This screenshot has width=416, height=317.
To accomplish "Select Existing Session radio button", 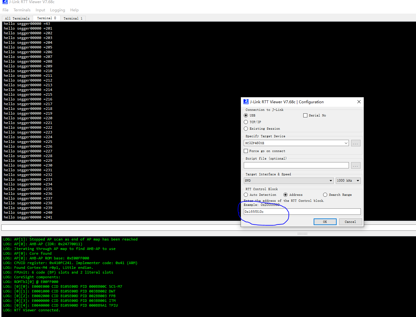I will (x=246, y=128).
